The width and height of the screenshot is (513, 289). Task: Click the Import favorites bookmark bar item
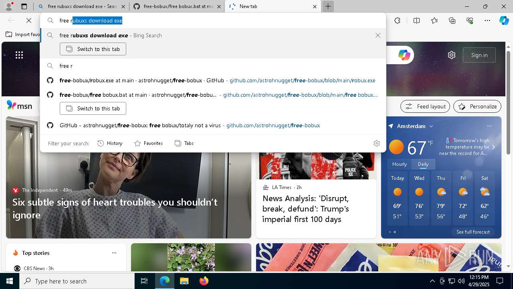tap(23, 35)
